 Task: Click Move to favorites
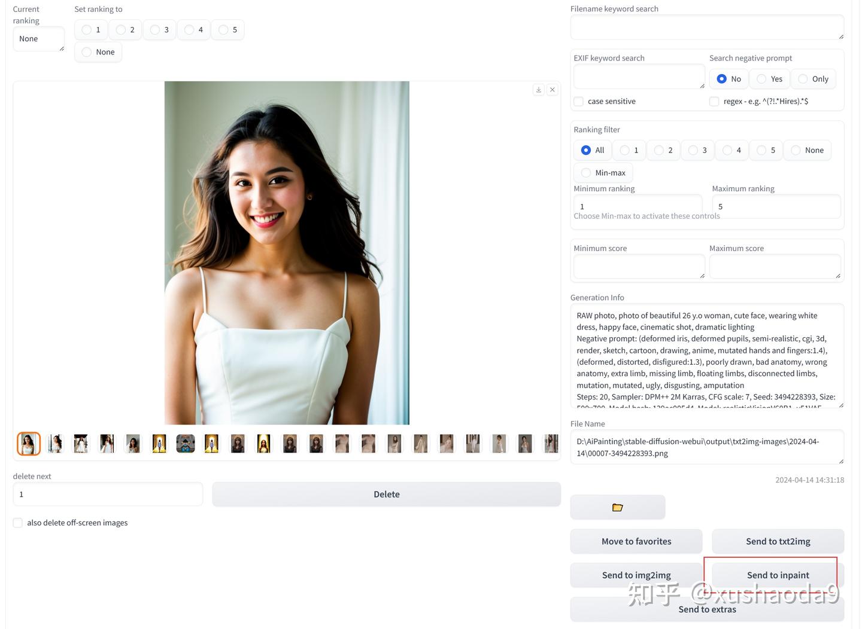(x=636, y=541)
